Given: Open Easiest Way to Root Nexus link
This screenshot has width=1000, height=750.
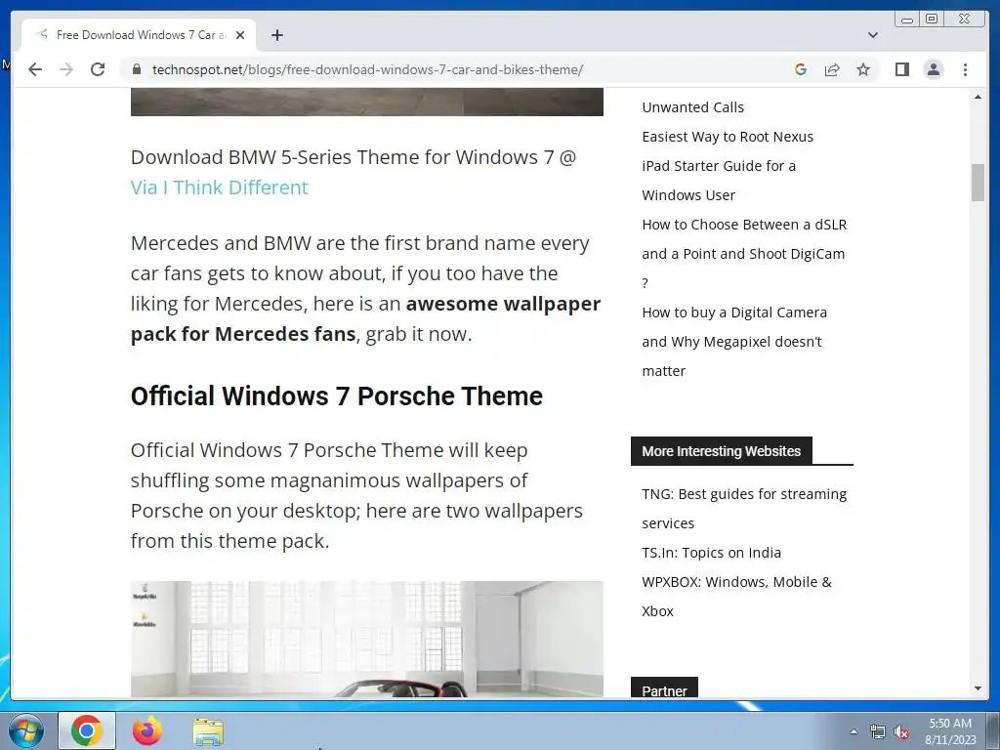Looking at the screenshot, I should tap(728, 137).
